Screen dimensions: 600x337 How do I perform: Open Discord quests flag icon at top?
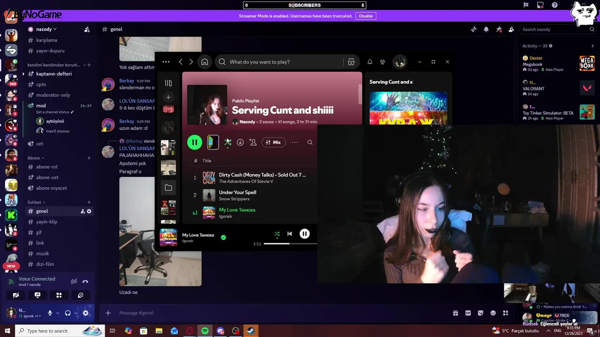tap(526, 5)
